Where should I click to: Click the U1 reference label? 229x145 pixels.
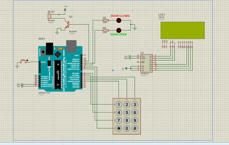click(x=142, y=53)
